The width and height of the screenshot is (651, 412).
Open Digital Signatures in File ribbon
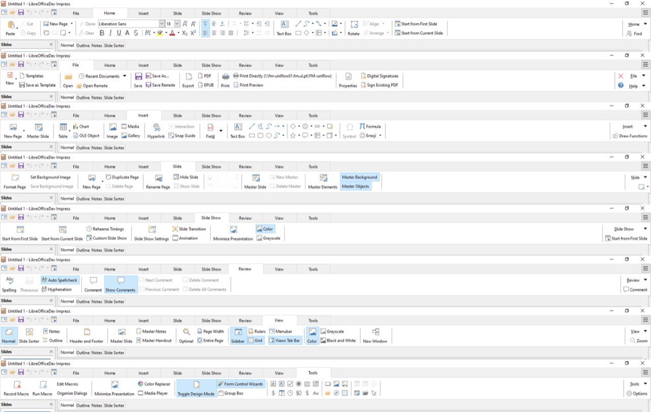click(x=380, y=76)
